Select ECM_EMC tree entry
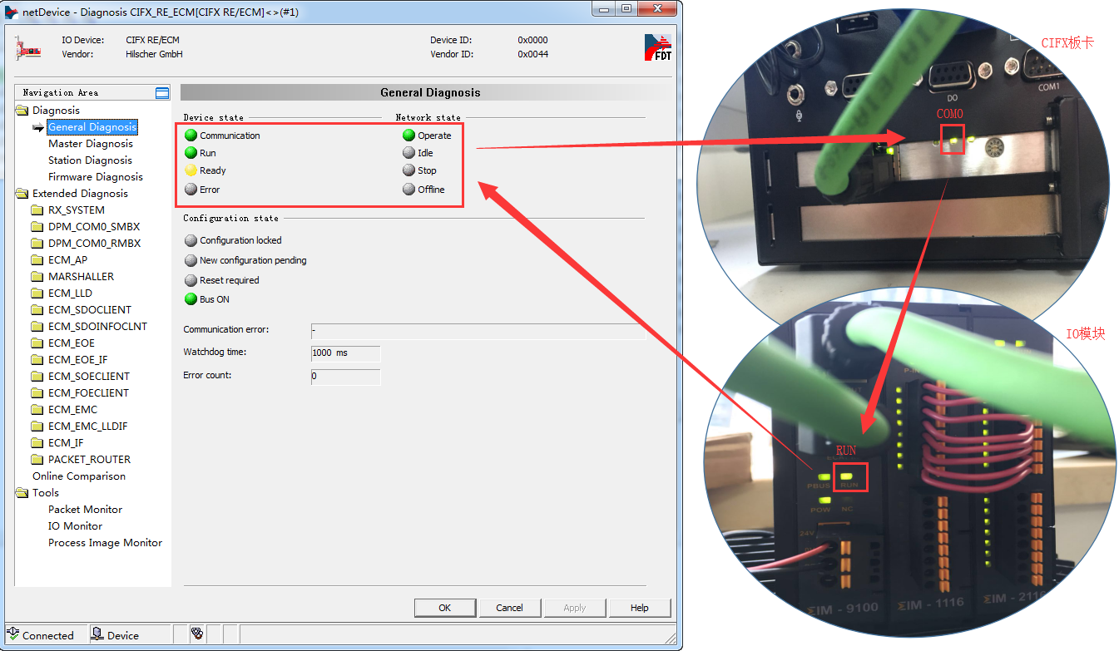This screenshot has width=1119, height=651. pyautogui.click(x=72, y=410)
